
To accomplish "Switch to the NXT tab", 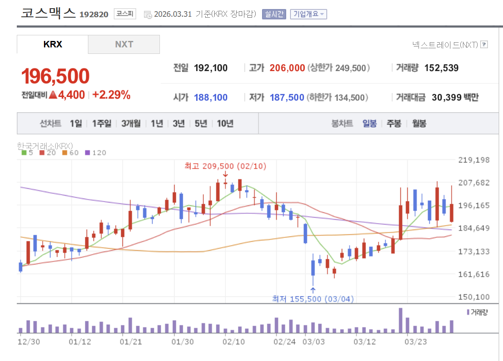I will pos(124,44).
